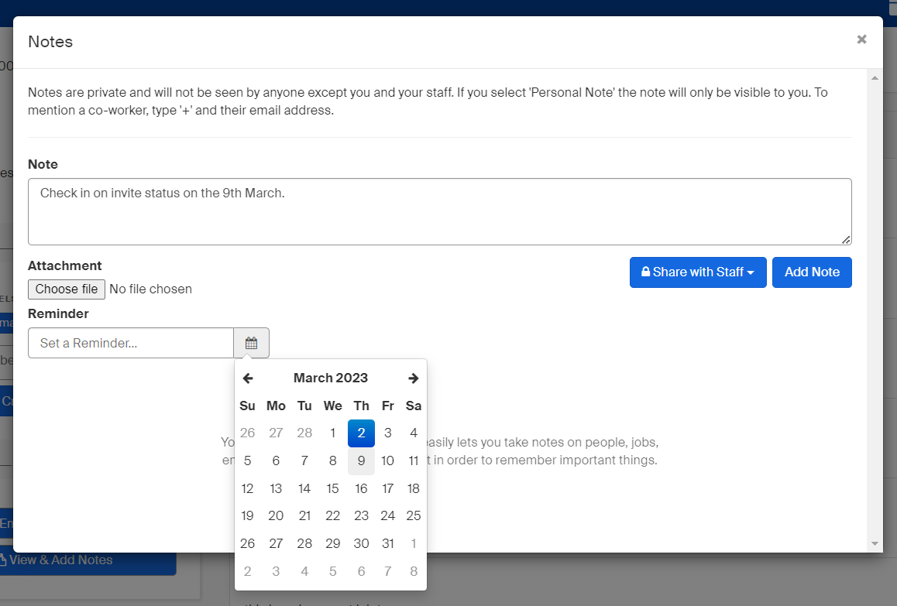Select March 12 in the calendar
Screen dimensions: 897x606
[247, 489]
